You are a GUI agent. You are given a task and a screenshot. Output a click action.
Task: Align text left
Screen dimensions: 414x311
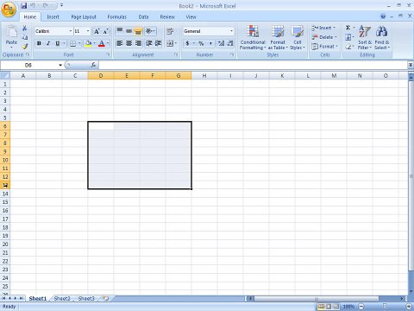point(120,43)
